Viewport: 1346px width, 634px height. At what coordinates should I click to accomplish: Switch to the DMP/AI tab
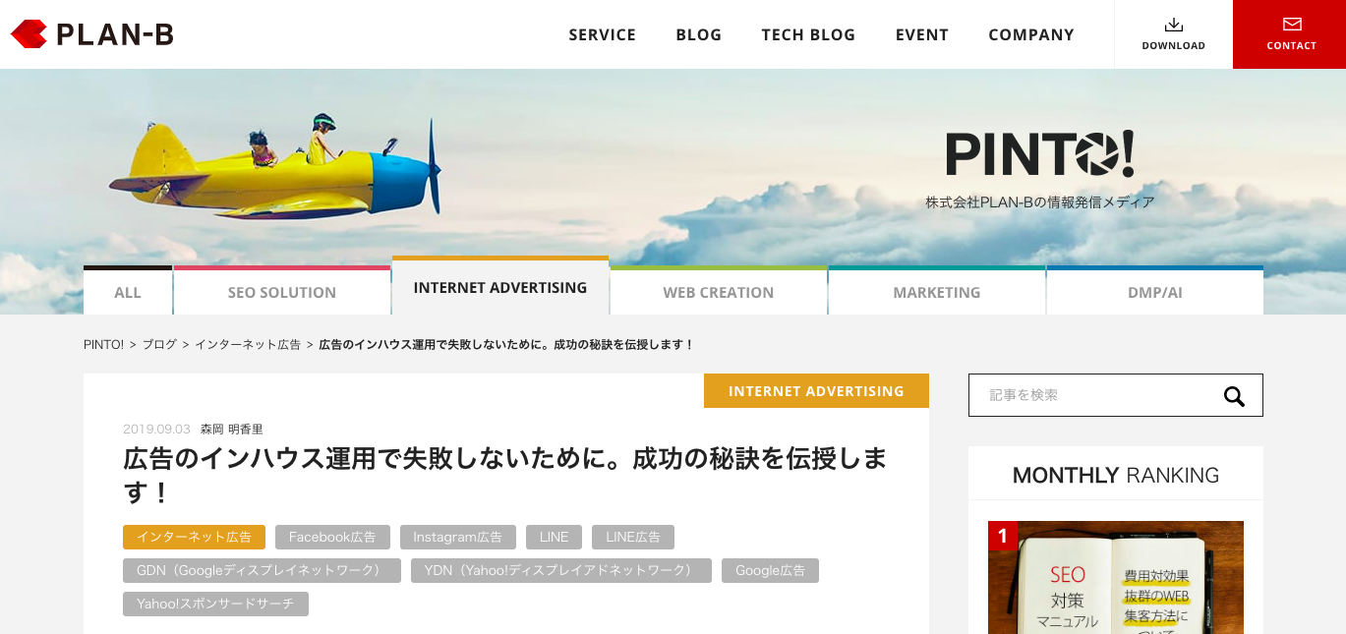pyautogui.click(x=1155, y=291)
